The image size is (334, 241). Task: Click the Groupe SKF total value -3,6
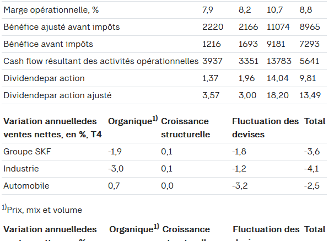point(312,151)
